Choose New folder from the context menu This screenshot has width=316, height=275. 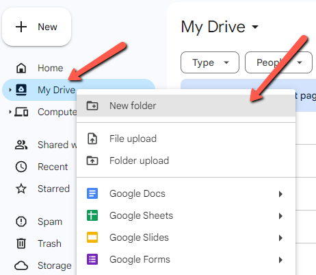186,106
